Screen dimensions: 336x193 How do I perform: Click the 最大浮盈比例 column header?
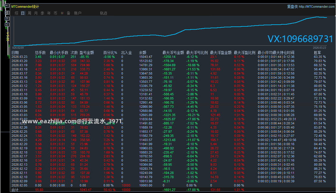[x=244, y=53]
